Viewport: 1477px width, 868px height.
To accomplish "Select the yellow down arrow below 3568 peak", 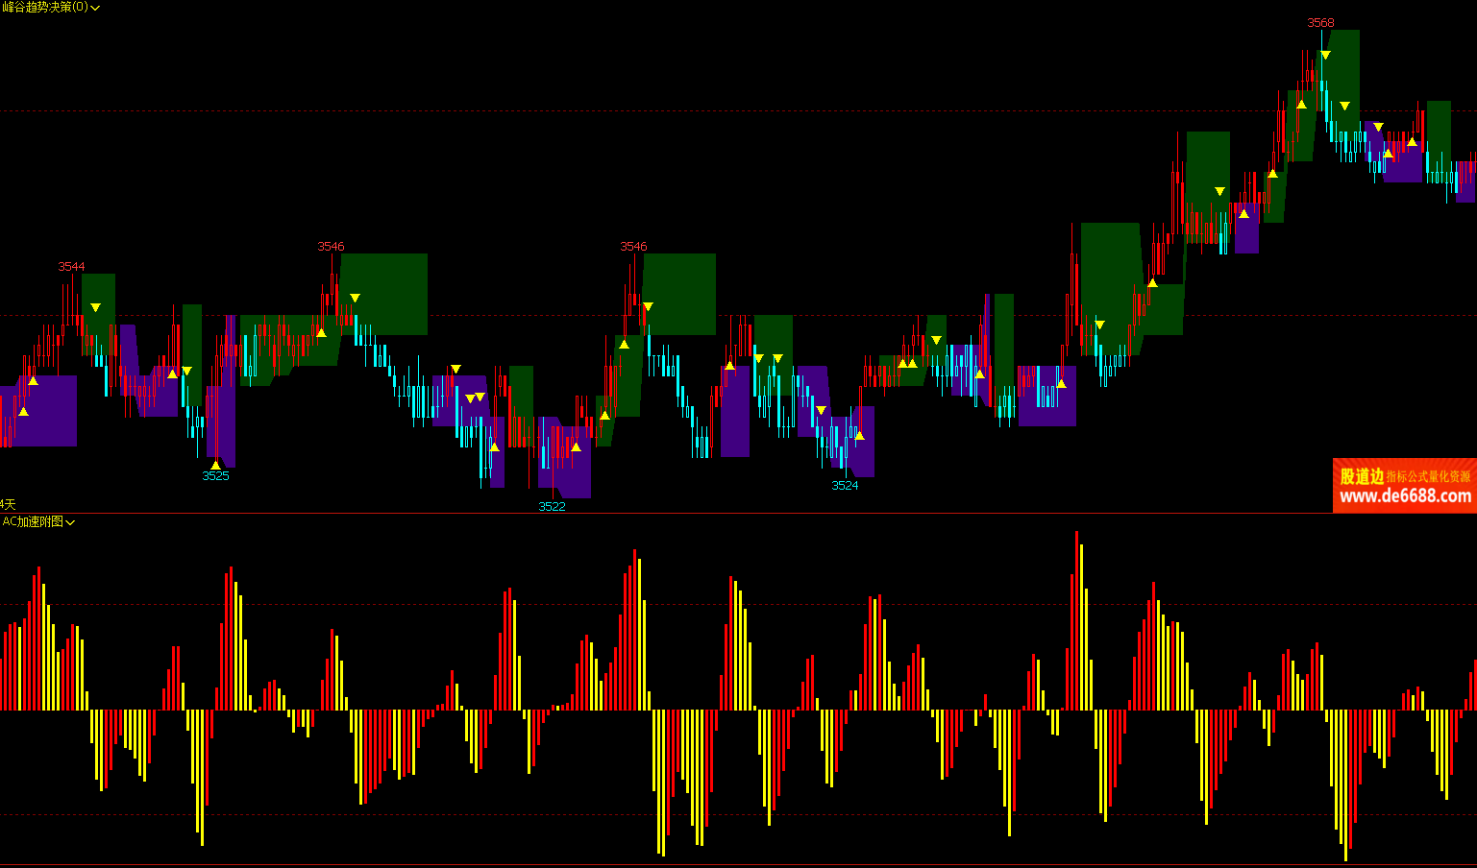I will point(1325,55).
